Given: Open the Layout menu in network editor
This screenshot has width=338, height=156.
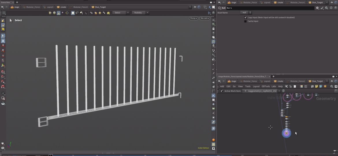Looking at the screenshot, I should pyautogui.click(x=256, y=86).
